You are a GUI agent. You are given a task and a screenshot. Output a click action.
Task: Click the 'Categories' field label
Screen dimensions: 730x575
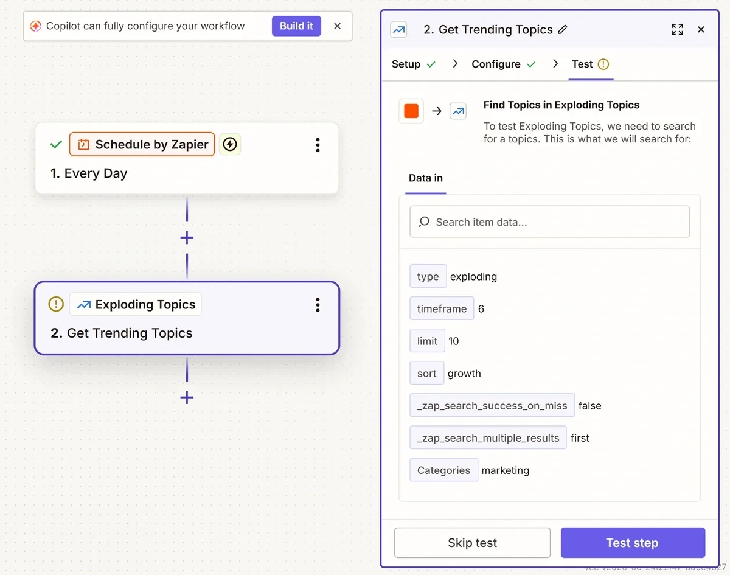coord(444,470)
